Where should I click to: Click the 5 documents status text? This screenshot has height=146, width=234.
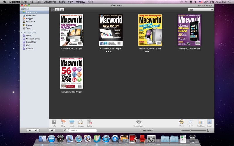click(x=147, y=130)
